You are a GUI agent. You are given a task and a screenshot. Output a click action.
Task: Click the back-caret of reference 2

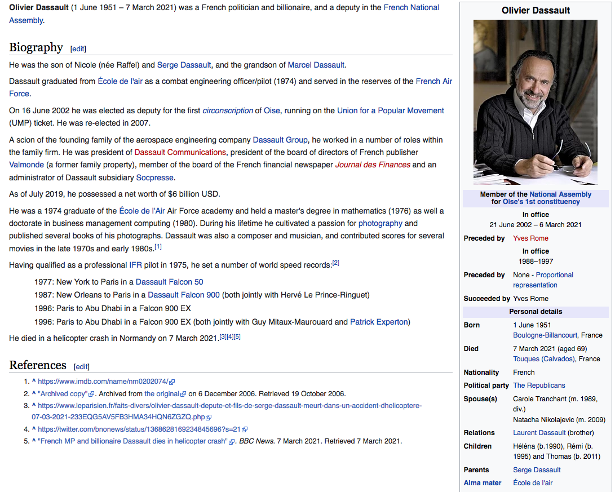tap(34, 394)
